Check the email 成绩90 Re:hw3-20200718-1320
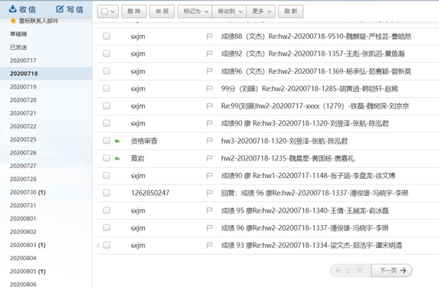This screenshot has width=439, height=288. [106, 123]
